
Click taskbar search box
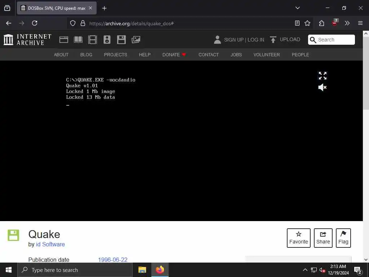(x=75, y=270)
